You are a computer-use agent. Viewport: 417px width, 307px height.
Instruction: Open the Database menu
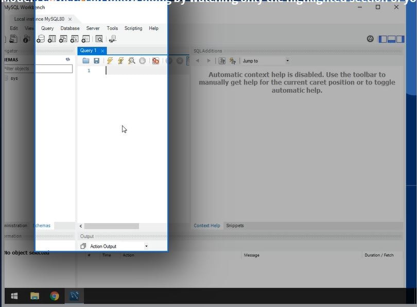(x=70, y=28)
